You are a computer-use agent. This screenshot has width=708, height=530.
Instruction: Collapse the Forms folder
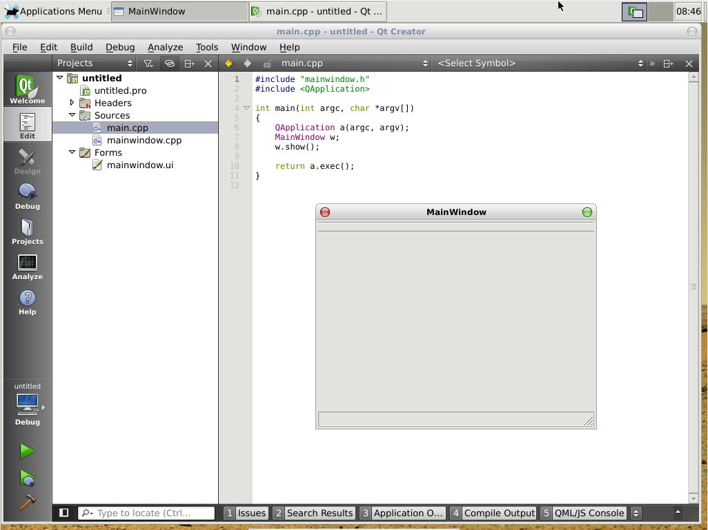(x=72, y=152)
